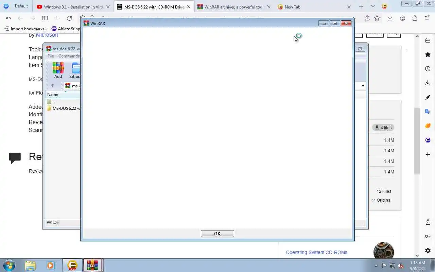Open the profile account icon

click(402, 18)
